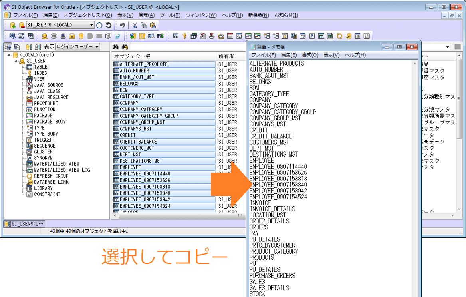The image size is (466, 297).
Task: Click the Paste clipboard icon
Action: [x=153, y=25]
